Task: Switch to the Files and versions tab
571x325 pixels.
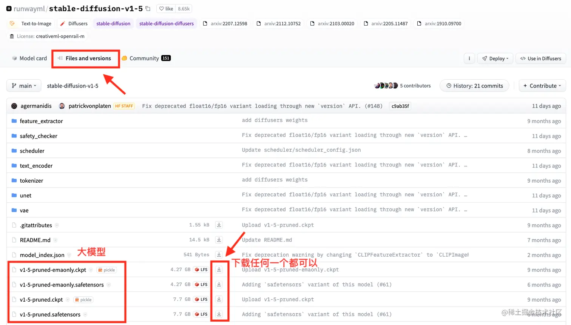Action: tap(84, 58)
